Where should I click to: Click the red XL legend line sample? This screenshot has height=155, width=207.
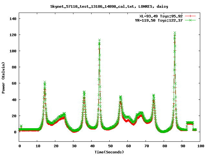(x=190, y=16)
